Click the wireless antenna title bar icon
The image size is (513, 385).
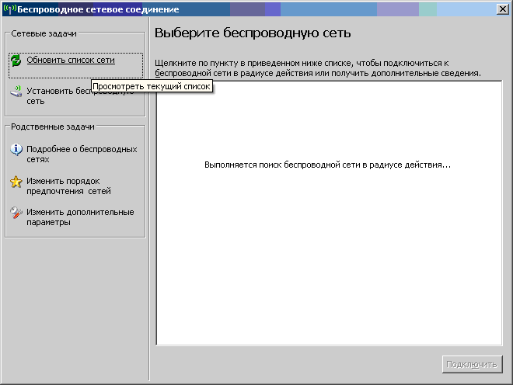pos(9,9)
